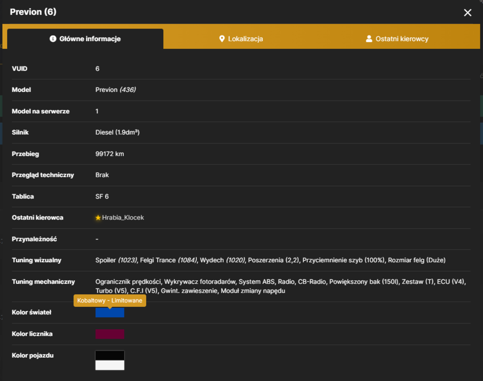Click the map pin icon on Lokalizacja tab
483x381 pixels.
[x=222, y=39]
